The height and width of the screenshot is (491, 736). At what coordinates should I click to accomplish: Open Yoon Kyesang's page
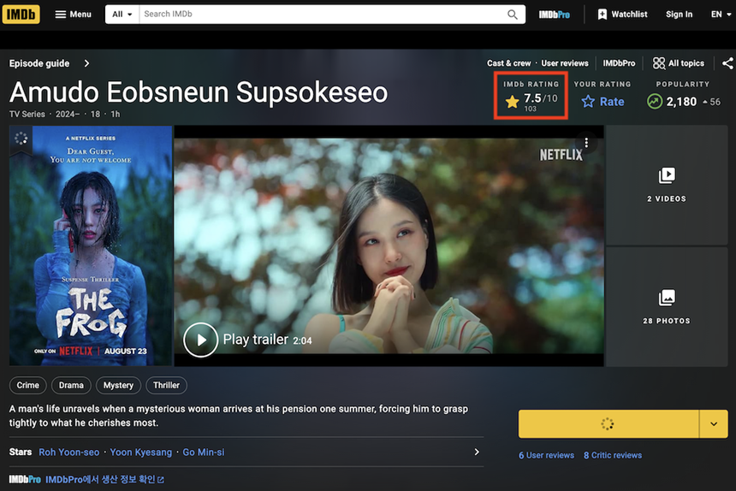141,452
